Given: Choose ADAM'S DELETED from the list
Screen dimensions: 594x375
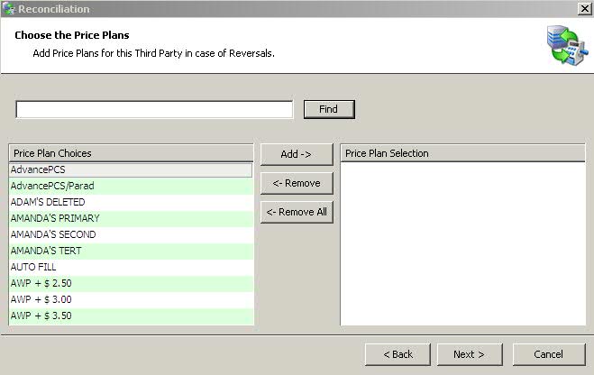Looking at the screenshot, I should click(x=131, y=202).
